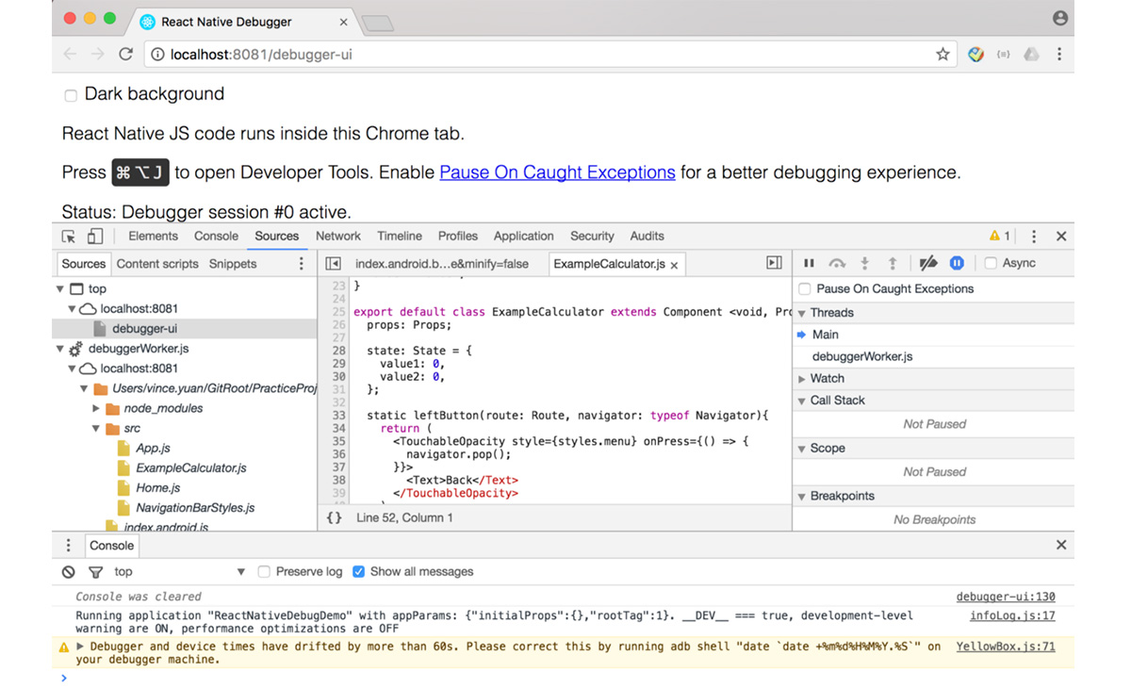
Task: Click the address bar URL field
Action: (551, 55)
